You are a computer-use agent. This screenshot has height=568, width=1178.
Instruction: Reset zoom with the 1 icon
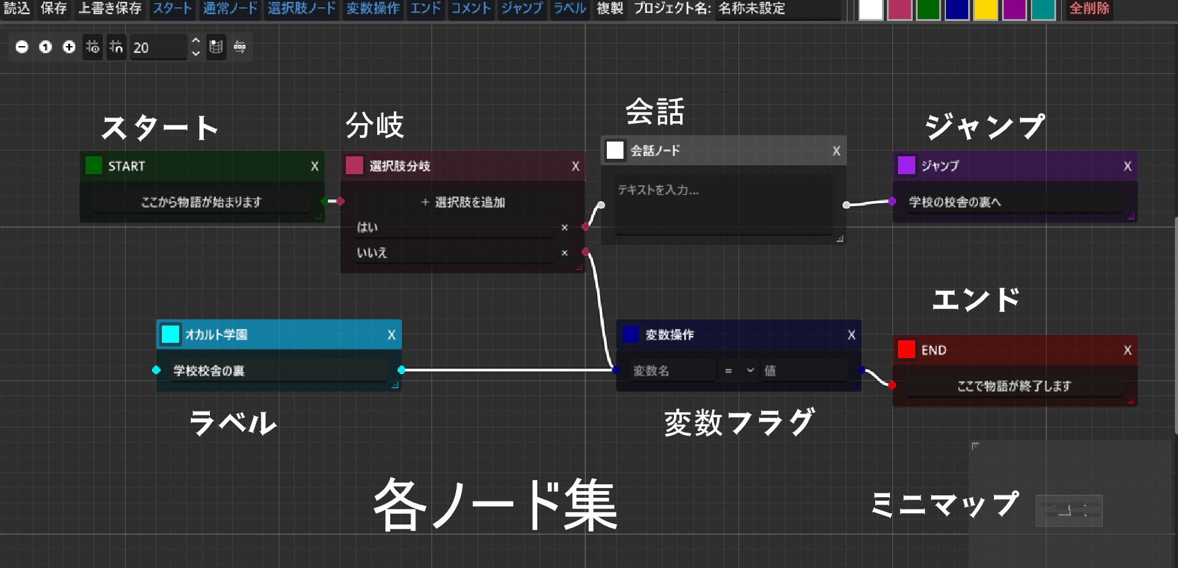click(46, 47)
